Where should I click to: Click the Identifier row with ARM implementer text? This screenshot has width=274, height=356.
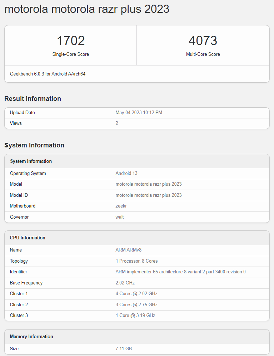pos(180,272)
